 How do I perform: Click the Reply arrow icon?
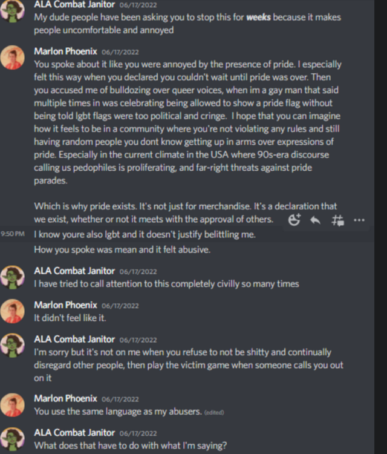pyautogui.click(x=315, y=220)
